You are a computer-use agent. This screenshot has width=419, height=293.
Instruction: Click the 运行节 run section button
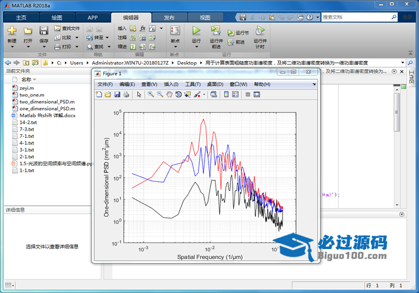point(238,33)
